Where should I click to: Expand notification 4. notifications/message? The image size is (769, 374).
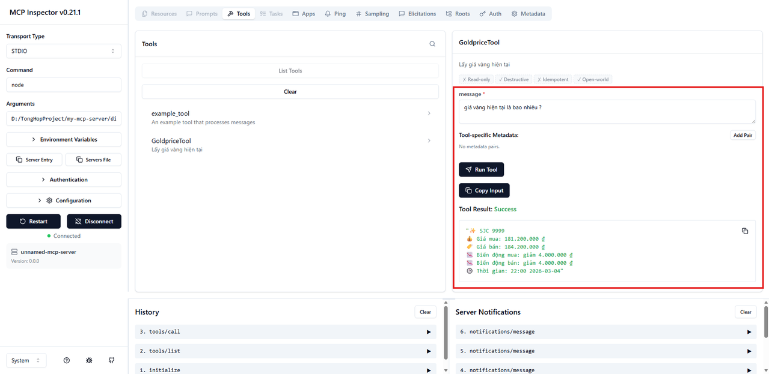pos(605,369)
